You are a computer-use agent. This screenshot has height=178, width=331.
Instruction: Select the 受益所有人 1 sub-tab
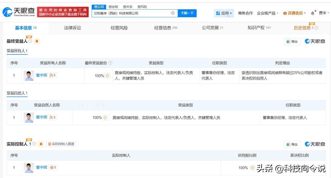click(17, 51)
